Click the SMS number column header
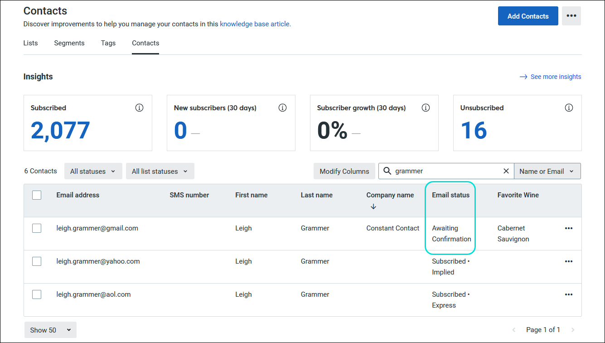 pos(189,195)
